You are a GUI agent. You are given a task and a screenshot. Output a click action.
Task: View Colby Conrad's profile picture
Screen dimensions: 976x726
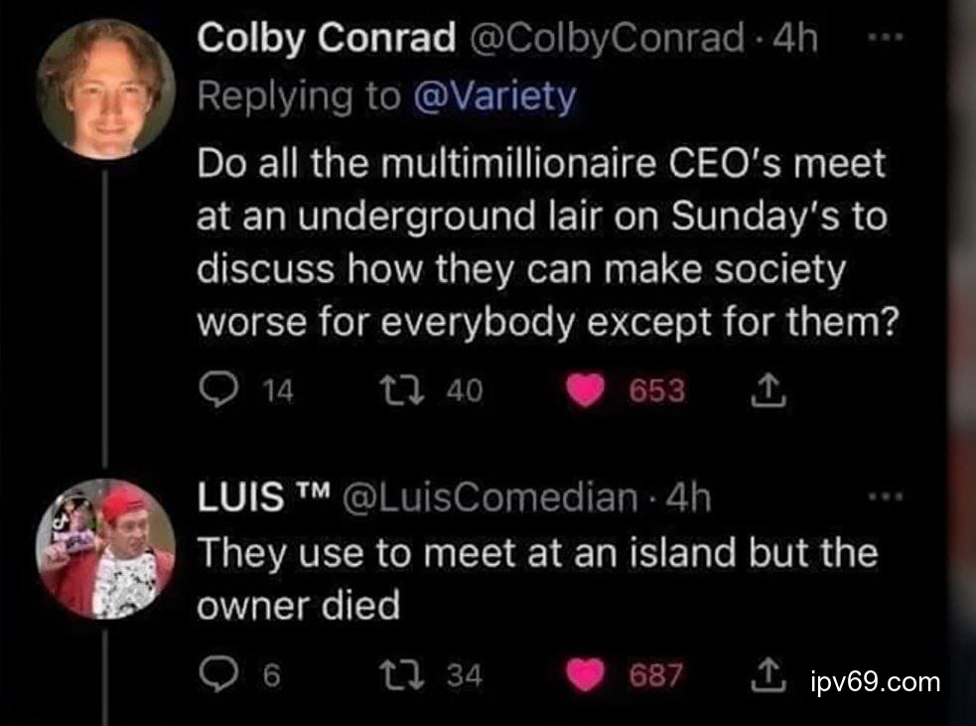click(108, 87)
